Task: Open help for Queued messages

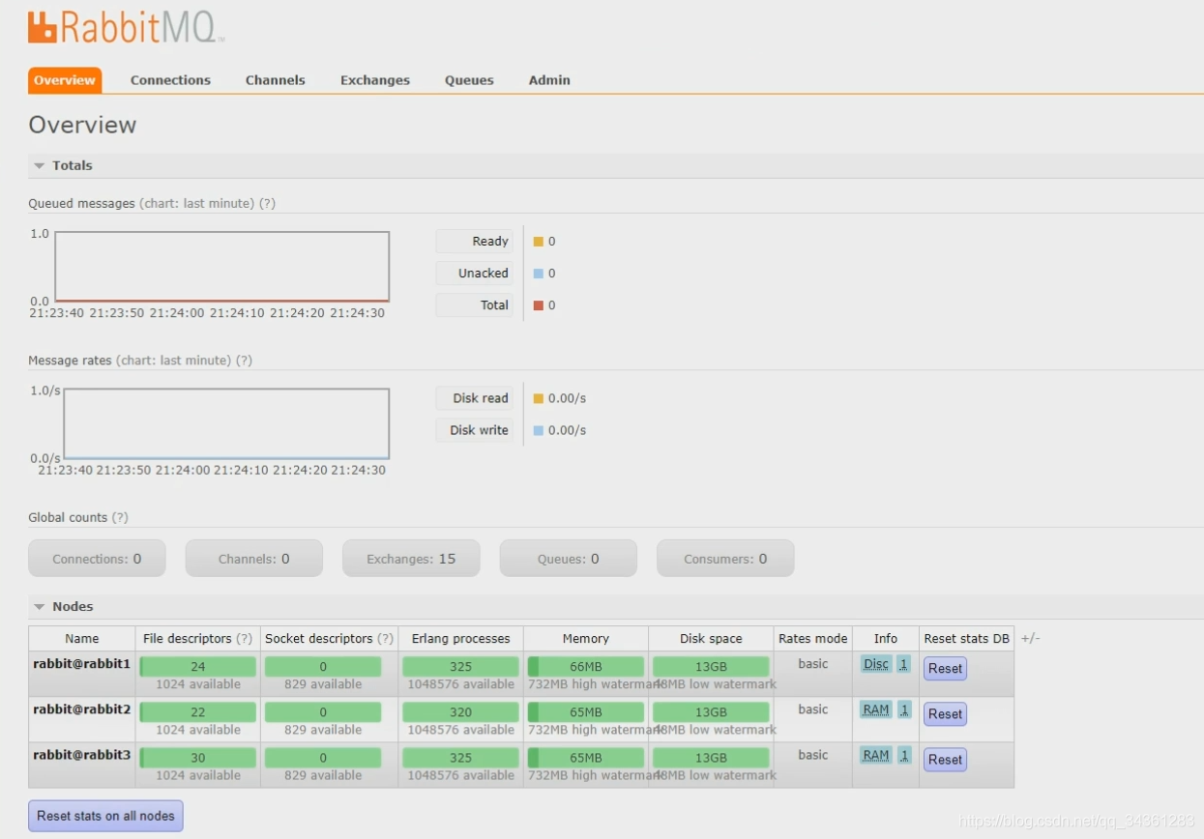Action: [x=267, y=203]
